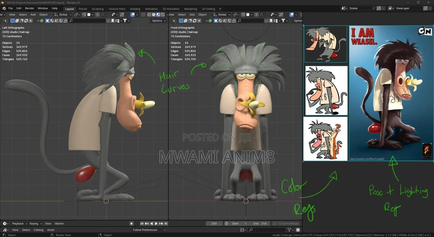This screenshot has height=237, width=434.
Task: Click the colorful collection cube icon in left viewport
Action: pyautogui.click(x=42, y=21)
